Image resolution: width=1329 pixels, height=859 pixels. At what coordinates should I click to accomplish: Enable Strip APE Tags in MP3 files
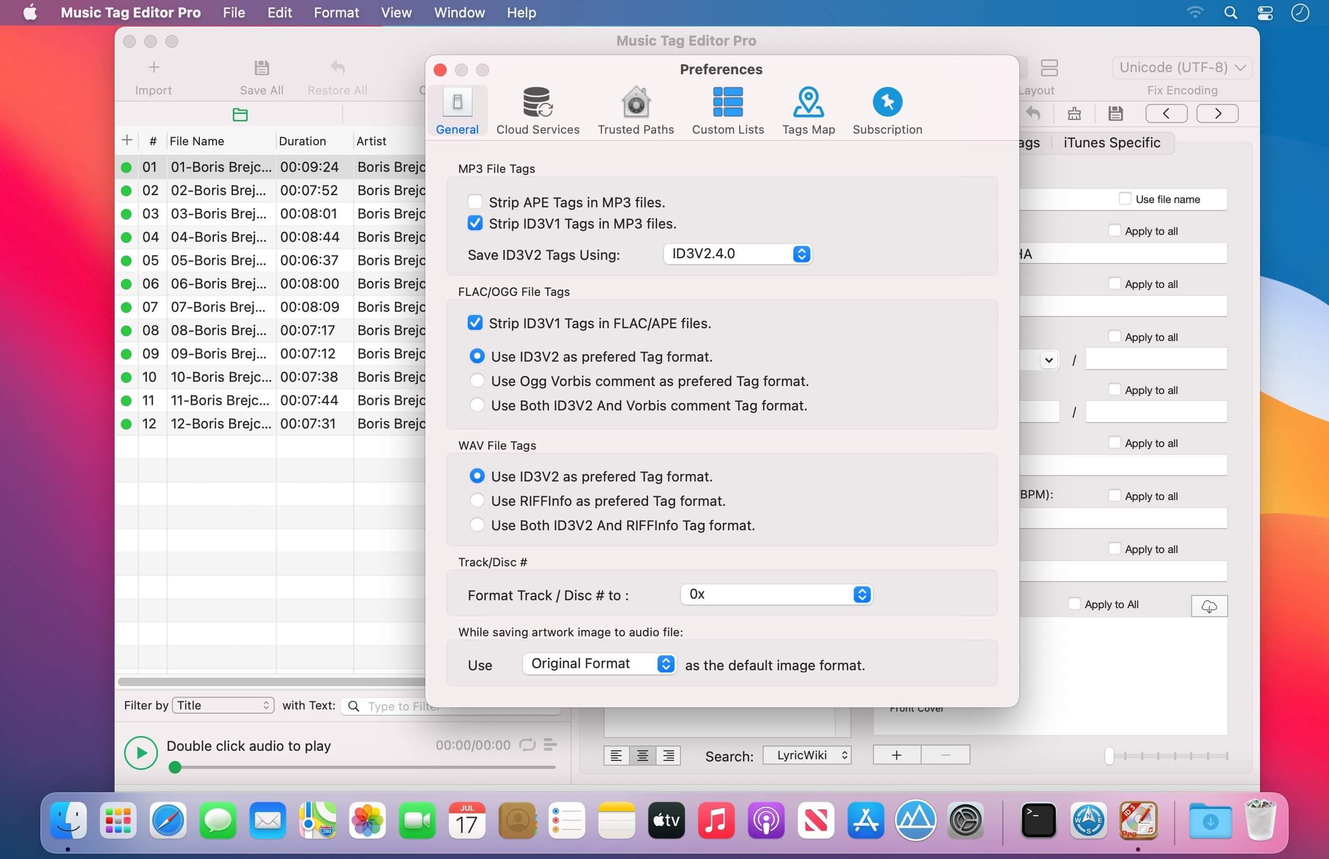point(475,201)
